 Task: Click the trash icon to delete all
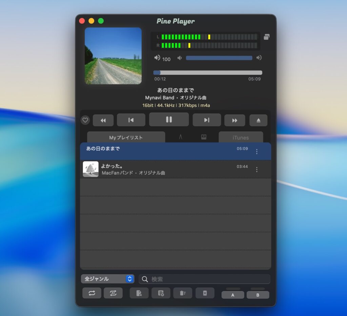coord(183,293)
